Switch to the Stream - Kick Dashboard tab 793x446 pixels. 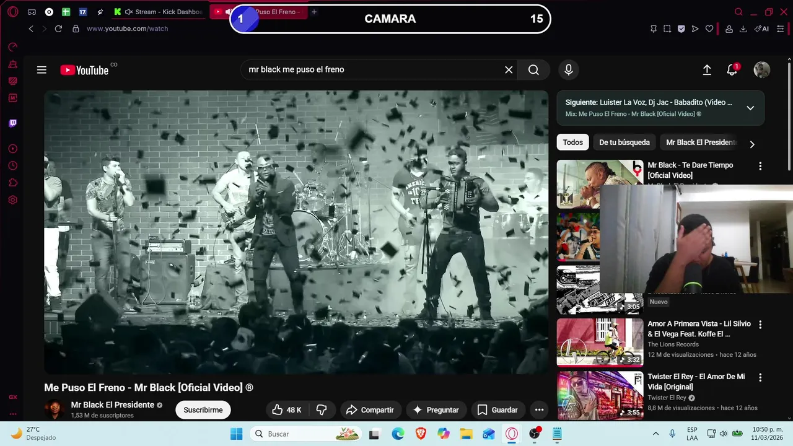click(164, 12)
